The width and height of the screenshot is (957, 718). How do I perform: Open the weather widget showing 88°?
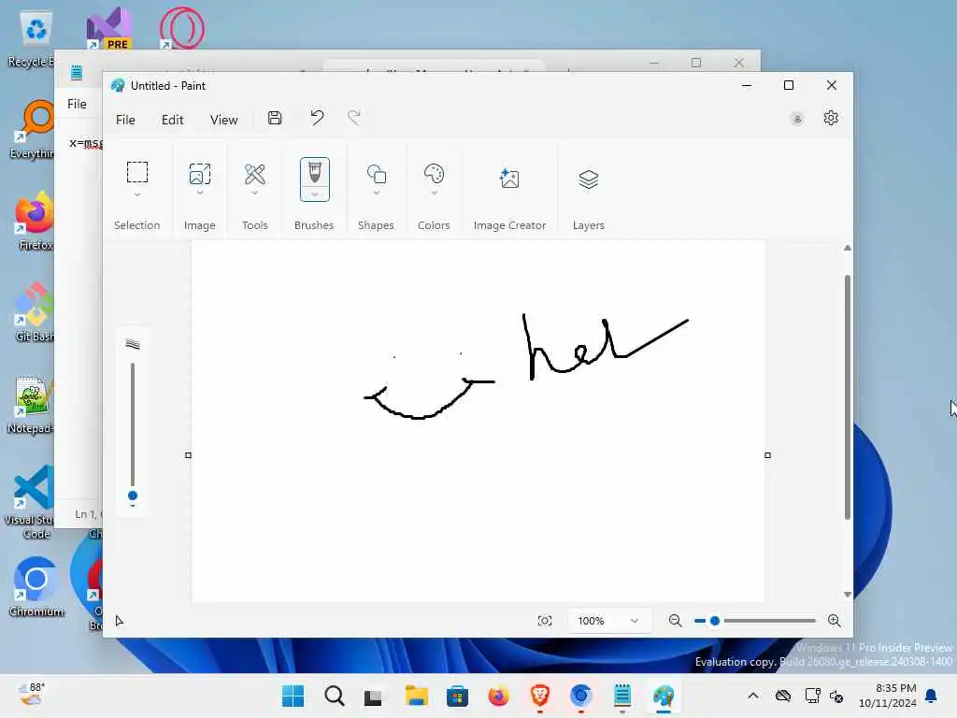pos(31,695)
